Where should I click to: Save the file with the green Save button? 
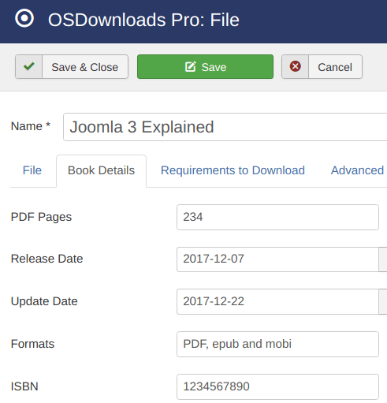205,67
